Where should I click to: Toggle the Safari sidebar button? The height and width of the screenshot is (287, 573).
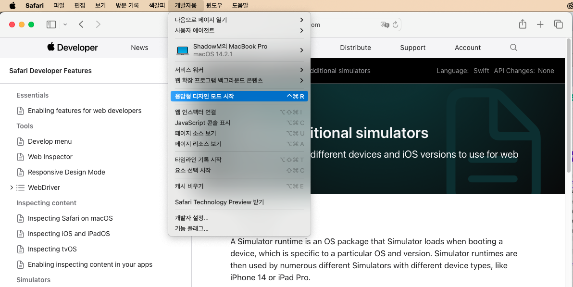point(51,25)
